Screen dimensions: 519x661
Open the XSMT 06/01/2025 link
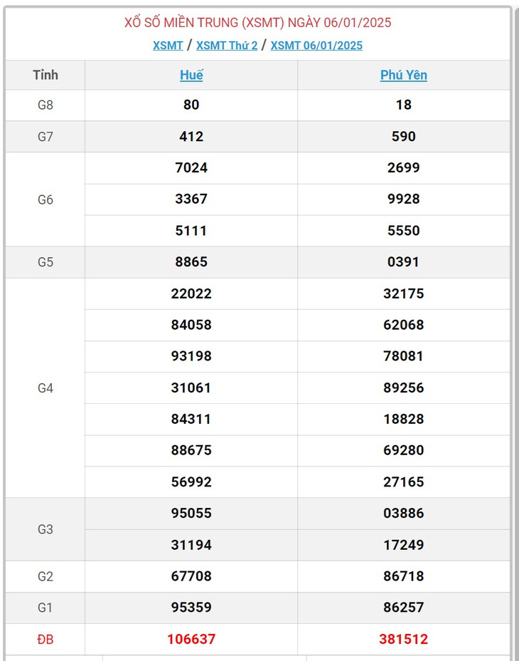316,46
